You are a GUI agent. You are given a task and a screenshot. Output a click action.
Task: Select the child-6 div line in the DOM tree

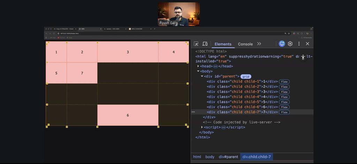click(x=242, y=107)
